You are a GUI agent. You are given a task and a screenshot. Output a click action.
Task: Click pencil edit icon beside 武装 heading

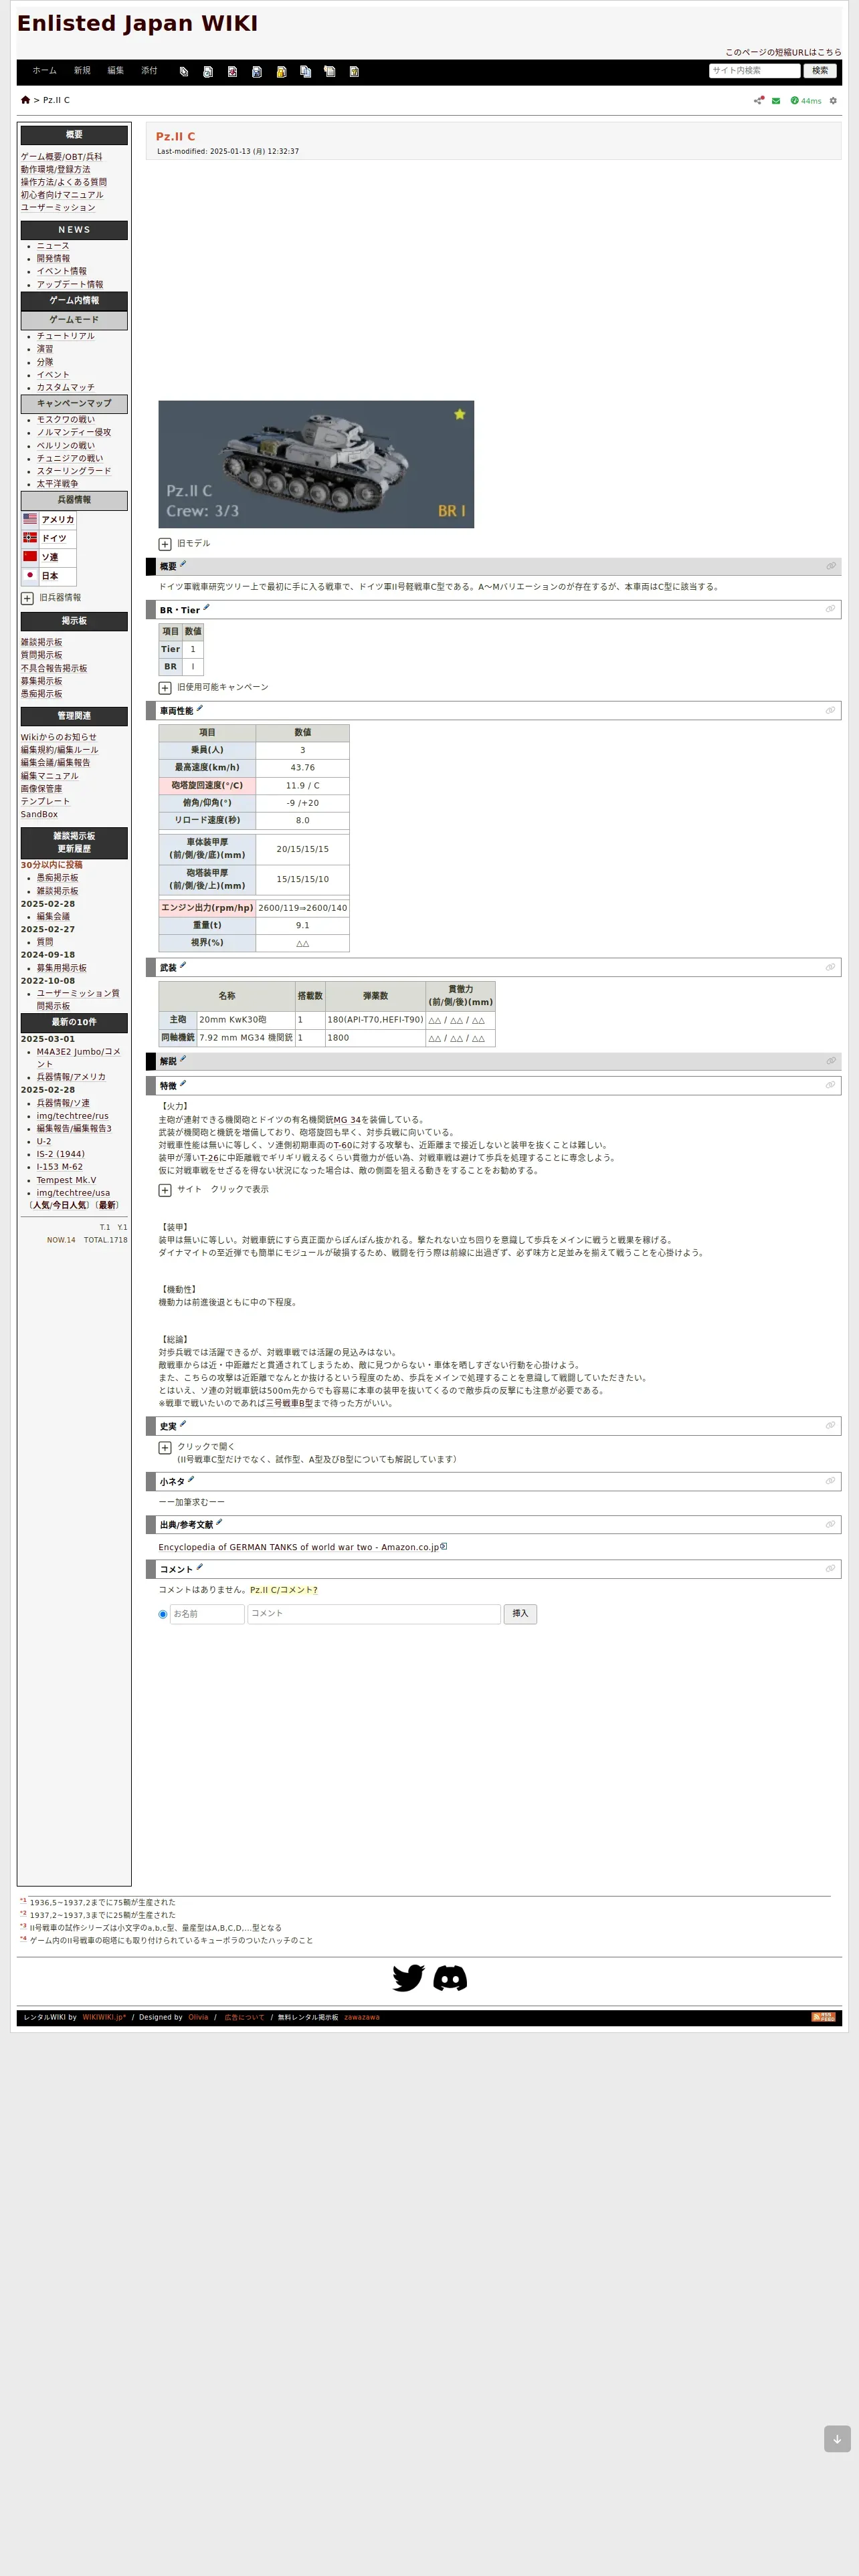coord(183,965)
